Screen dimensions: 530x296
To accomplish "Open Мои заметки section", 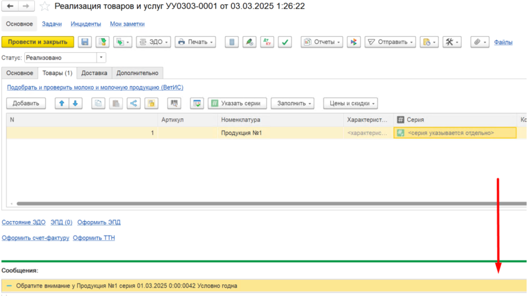I will [x=127, y=24].
